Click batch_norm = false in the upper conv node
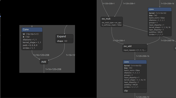The height and width of the screenshot is (98, 176). click(x=157, y=18)
